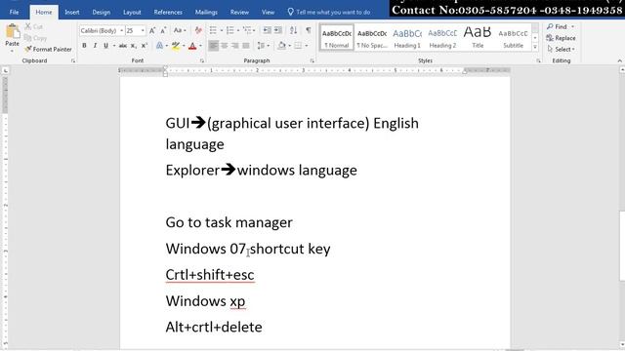Apply shading paint bucket

(282, 46)
